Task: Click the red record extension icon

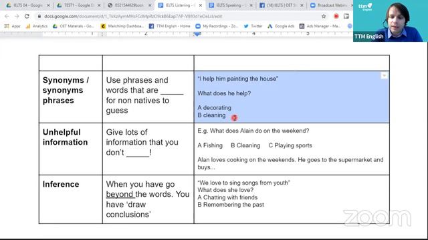Action: [336, 16]
